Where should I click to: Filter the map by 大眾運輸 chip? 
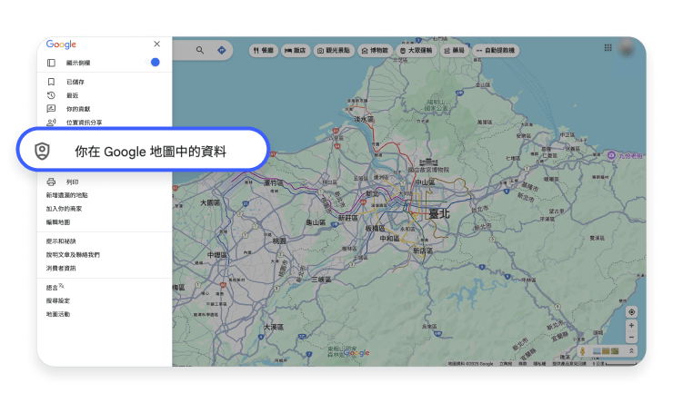pos(416,51)
